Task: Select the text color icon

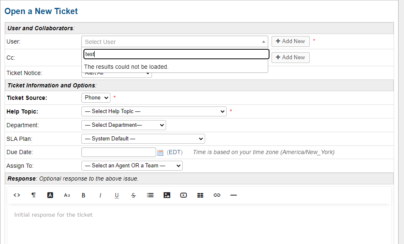Action: click(50, 195)
